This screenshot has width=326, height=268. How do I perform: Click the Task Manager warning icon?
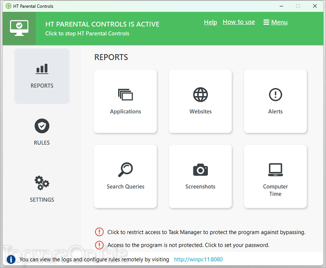(99, 232)
